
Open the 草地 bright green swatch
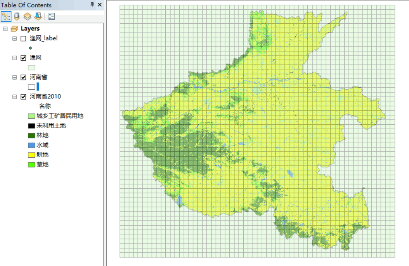click(31, 165)
